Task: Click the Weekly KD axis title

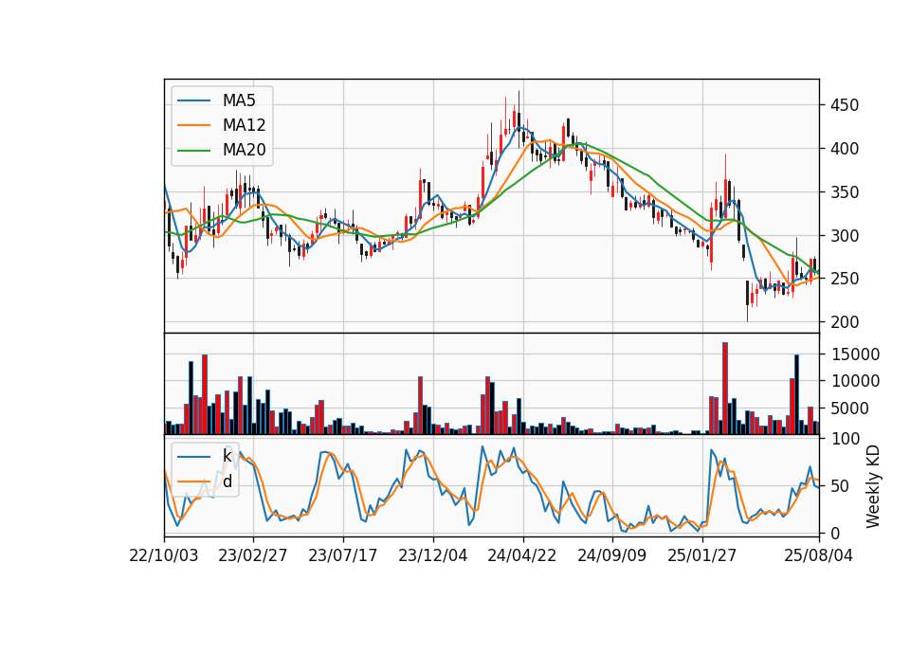Action: 873,486
